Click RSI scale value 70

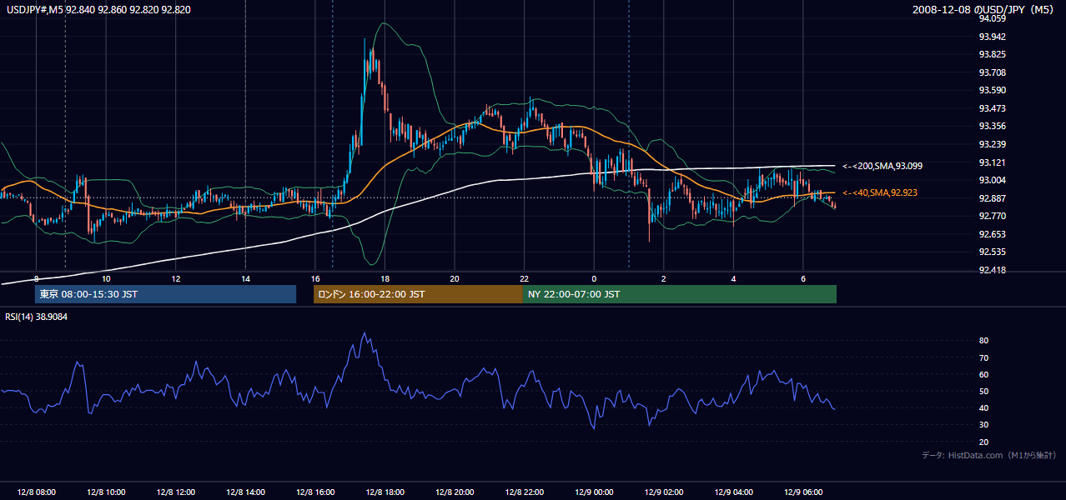984,357
